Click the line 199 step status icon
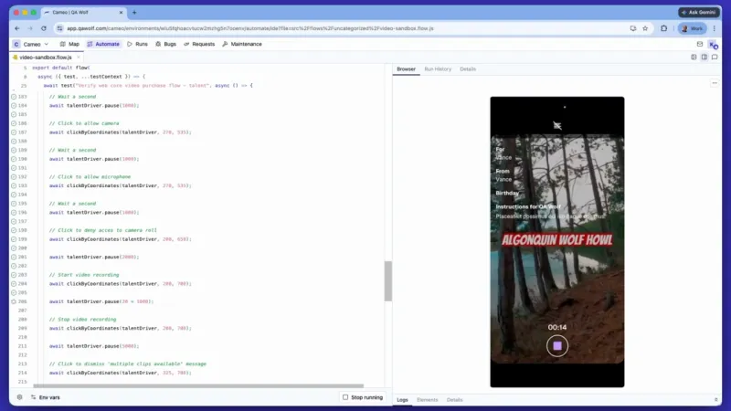This screenshot has height=411, width=731. tap(14, 239)
